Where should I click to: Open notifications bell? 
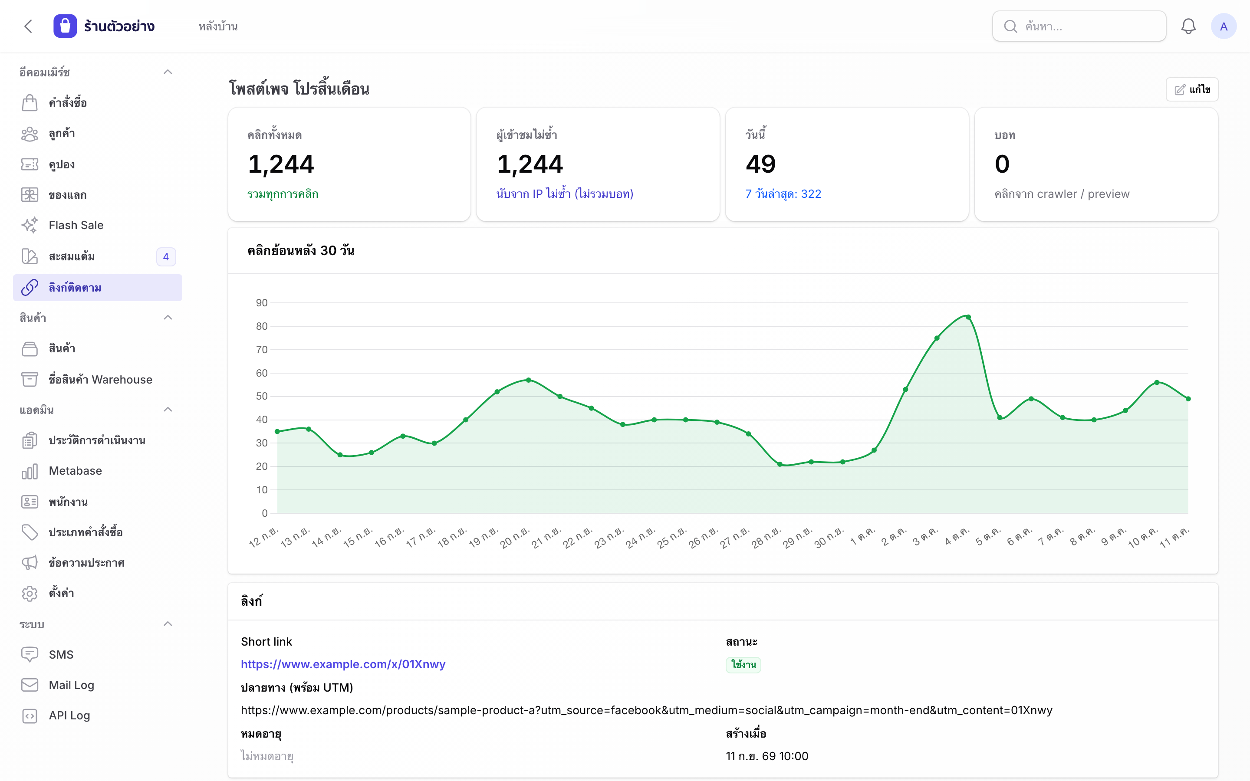click(1188, 26)
